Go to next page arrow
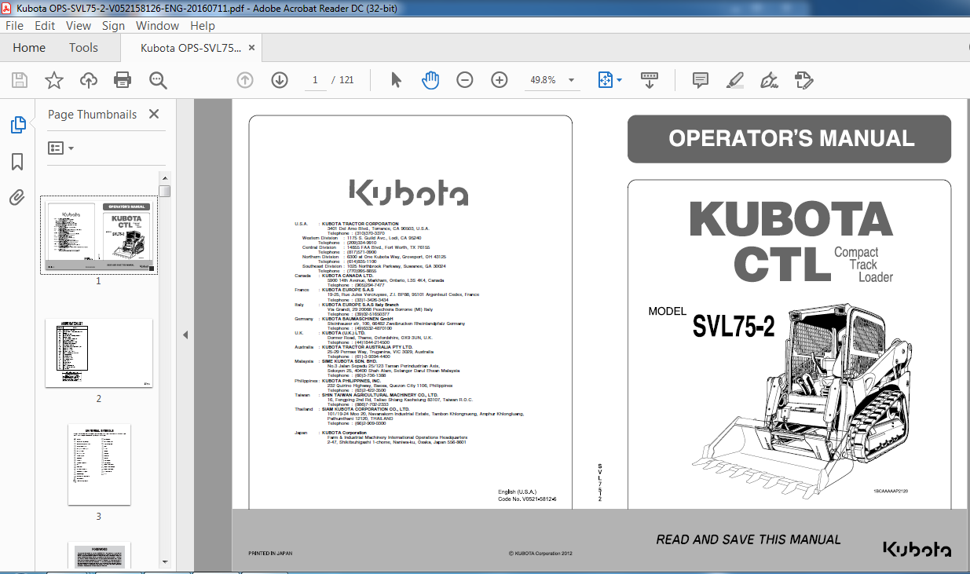Image resolution: width=970 pixels, height=574 pixels. coord(280,80)
